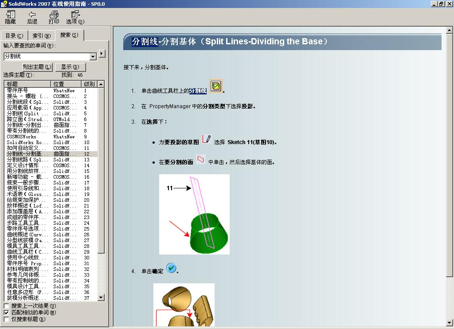
Task: Uncheck 匹配相似的单词 checkbox
Action: (6, 313)
